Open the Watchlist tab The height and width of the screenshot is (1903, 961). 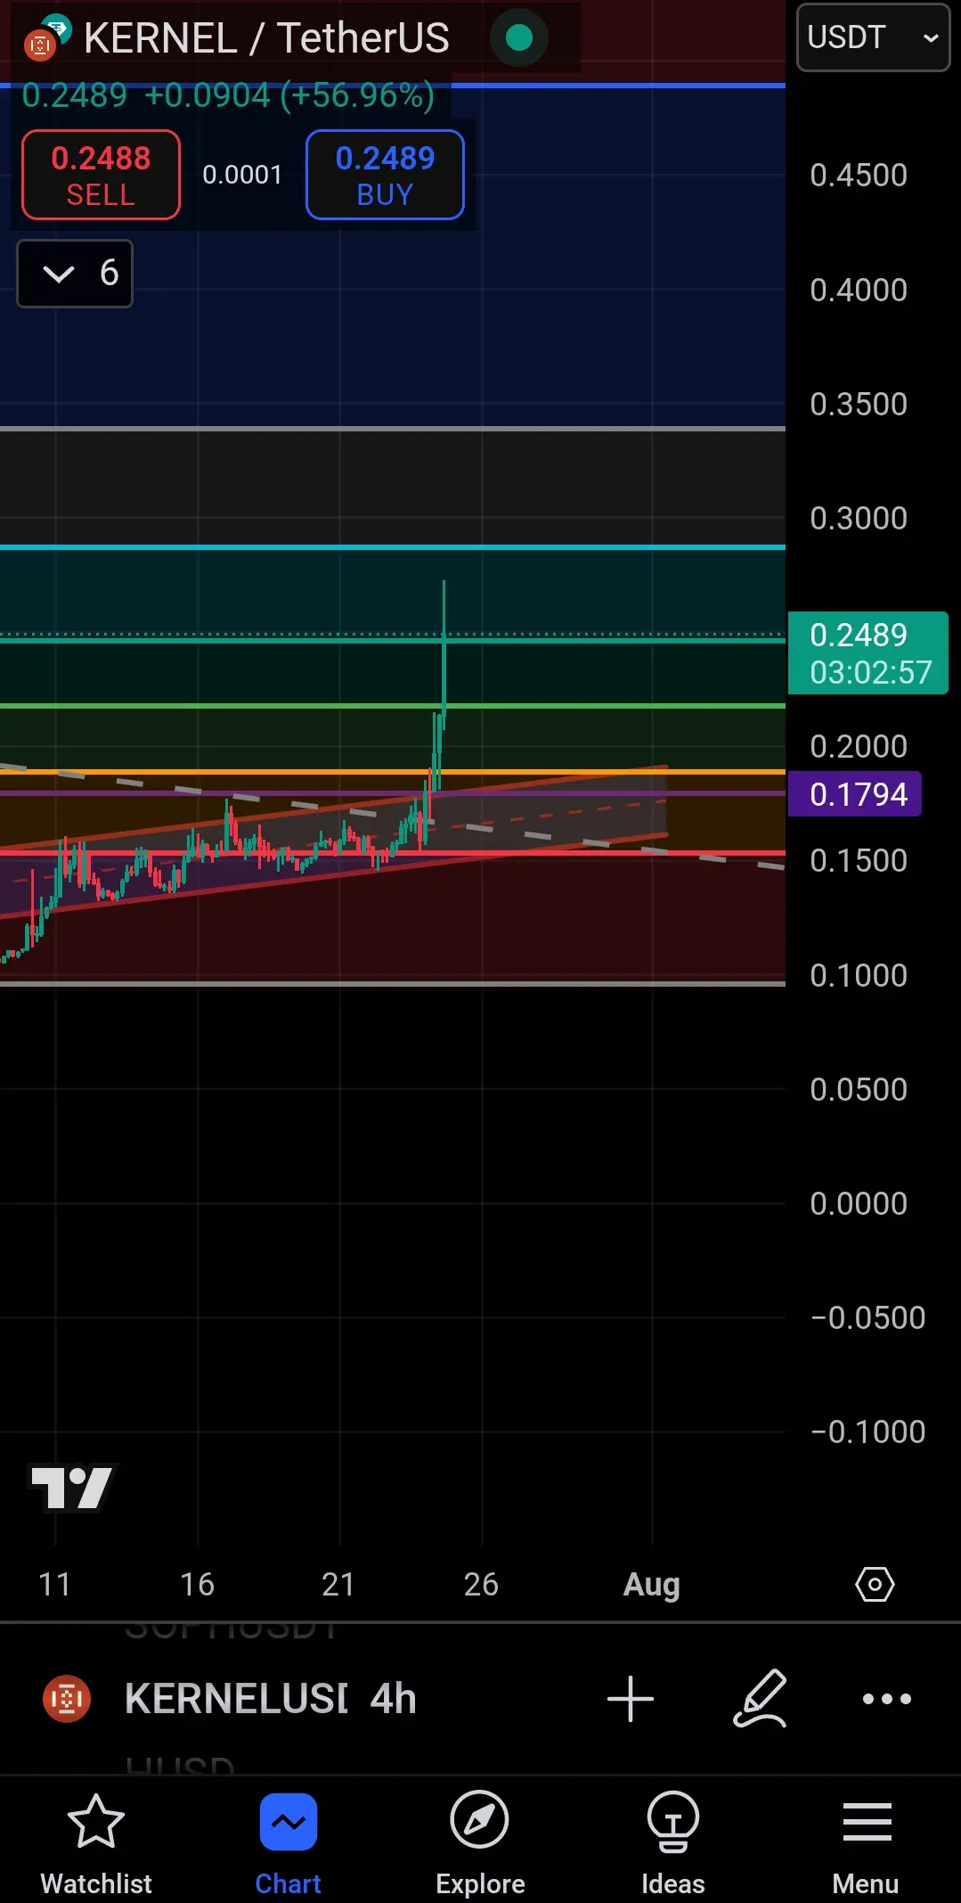click(x=96, y=1843)
